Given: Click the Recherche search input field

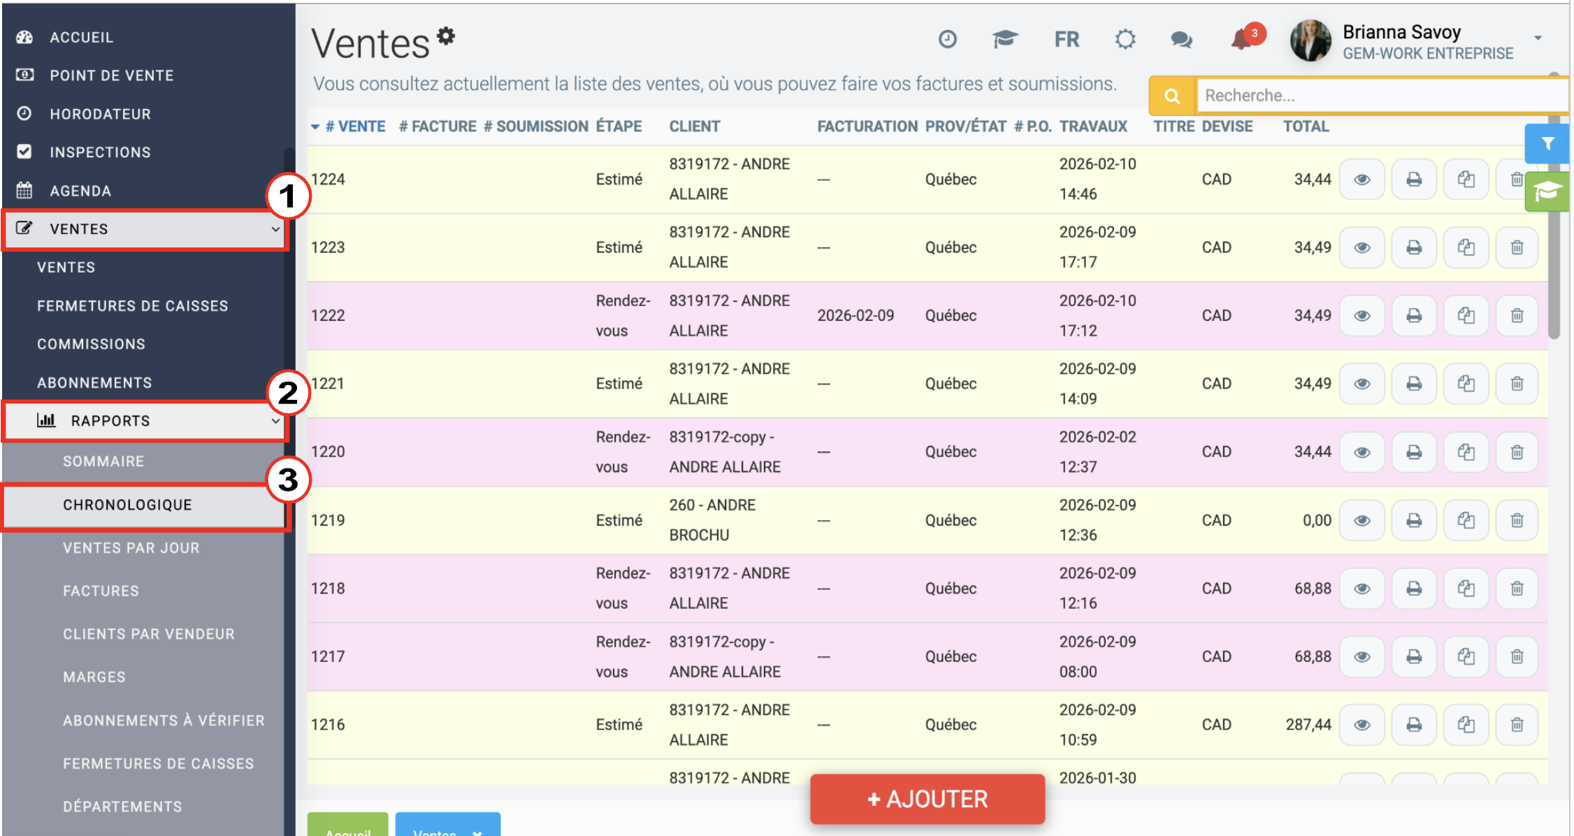Looking at the screenshot, I should click(x=1382, y=96).
